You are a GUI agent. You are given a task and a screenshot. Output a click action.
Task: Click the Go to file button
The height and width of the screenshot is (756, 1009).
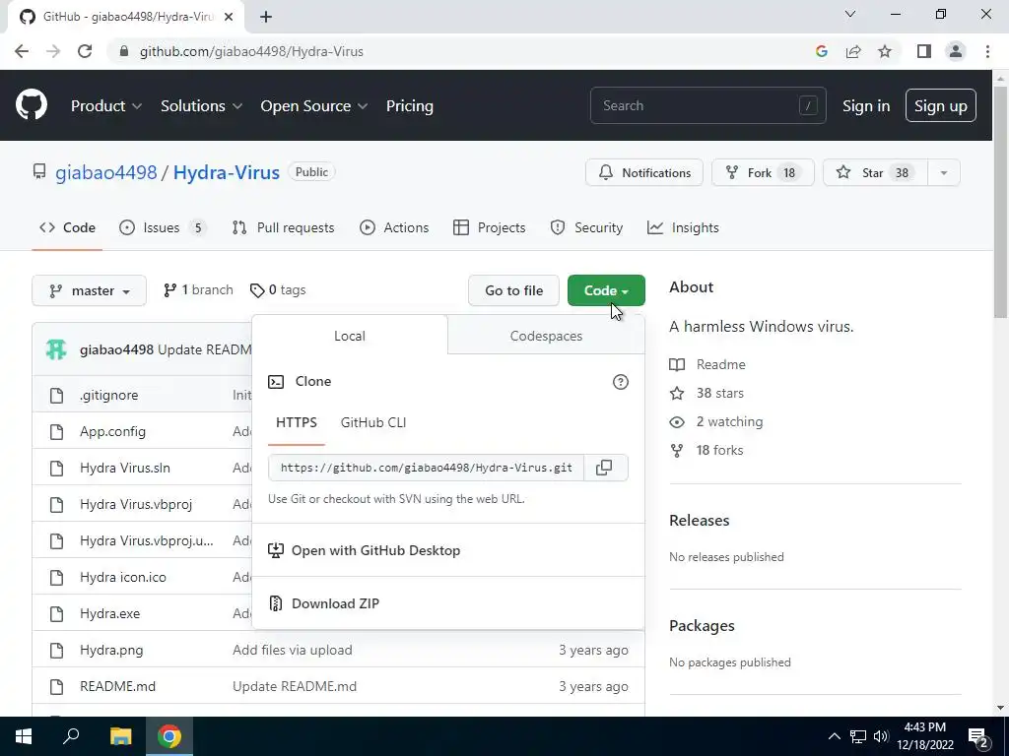pos(513,290)
